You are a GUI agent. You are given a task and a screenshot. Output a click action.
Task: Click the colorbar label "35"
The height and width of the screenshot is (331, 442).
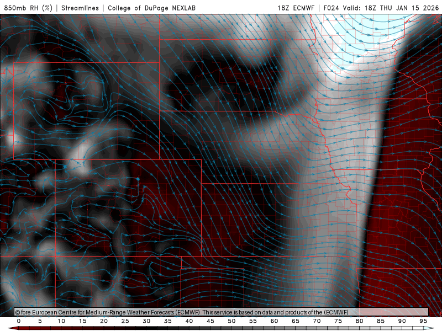[x=168, y=321]
